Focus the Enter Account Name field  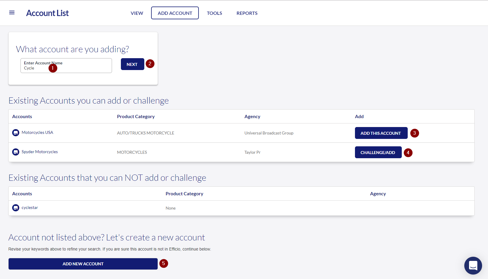(x=66, y=66)
